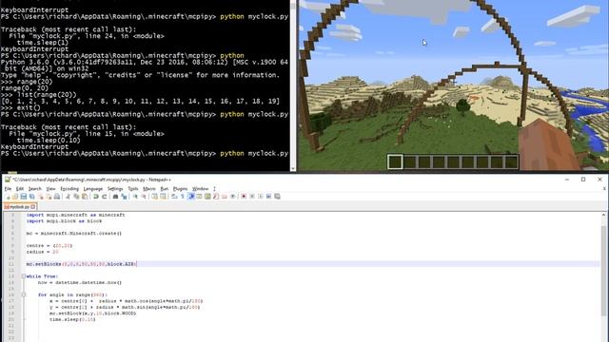The width and height of the screenshot is (609, 342).
Task: Open the Plugins menu
Action: [180, 189]
